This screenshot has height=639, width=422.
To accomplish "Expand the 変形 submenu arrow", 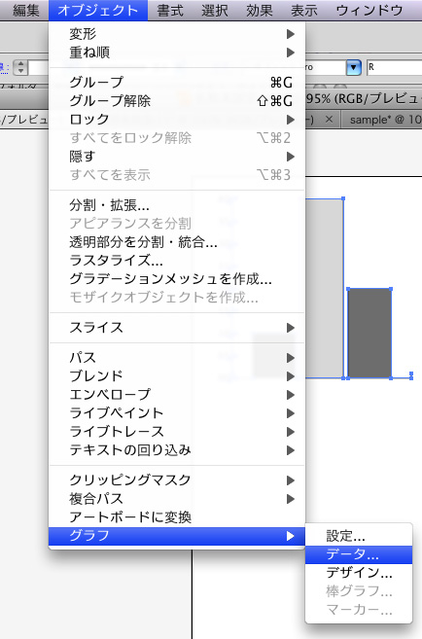I will click(x=290, y=34).
